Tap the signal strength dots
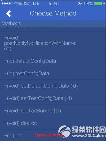The width and height of the screenshot is (106, 141). click(7, 3)
